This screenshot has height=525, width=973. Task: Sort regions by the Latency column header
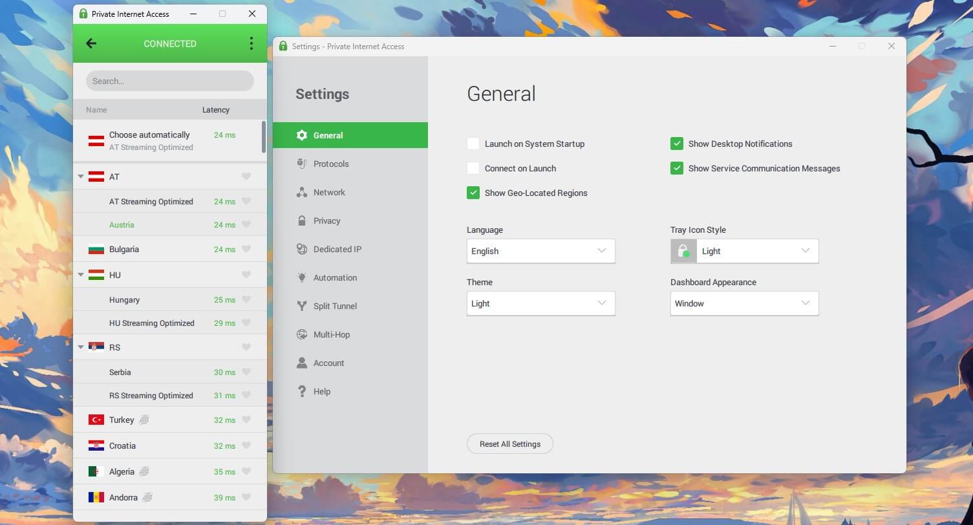(x=216, y=110)
